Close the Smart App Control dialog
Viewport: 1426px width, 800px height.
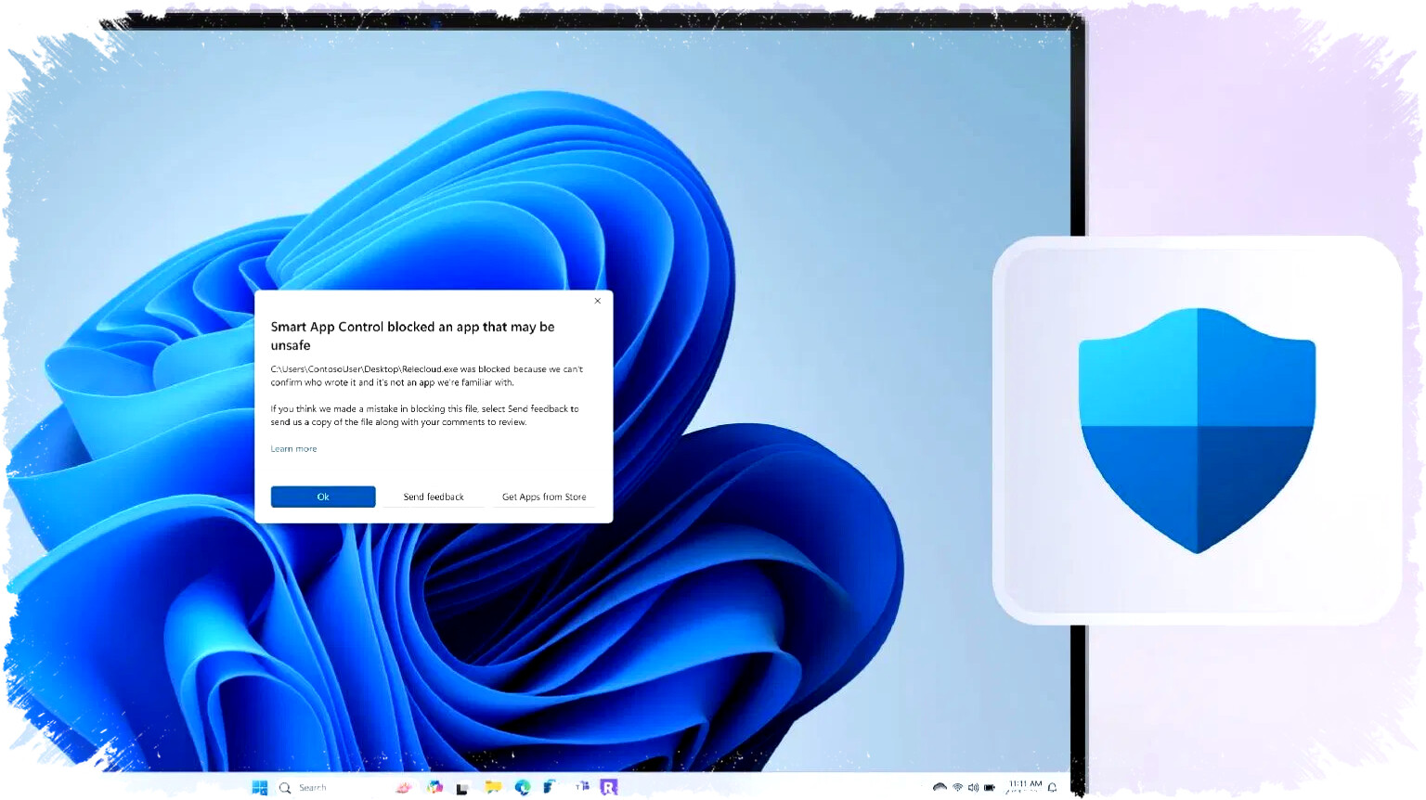pyautogui.click(x=598, y=301)
